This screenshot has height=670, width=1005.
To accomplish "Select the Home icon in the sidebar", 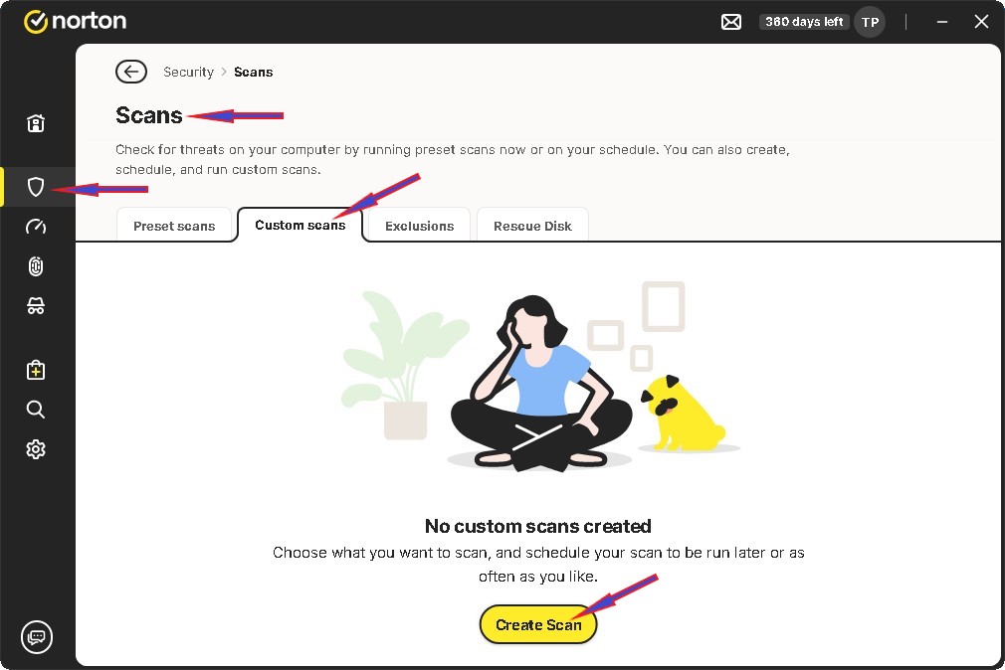I will pos(36,123).
